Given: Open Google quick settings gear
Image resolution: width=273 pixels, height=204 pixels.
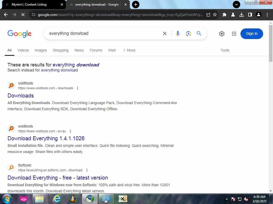Looking at the screenshot, I should 222,34.
